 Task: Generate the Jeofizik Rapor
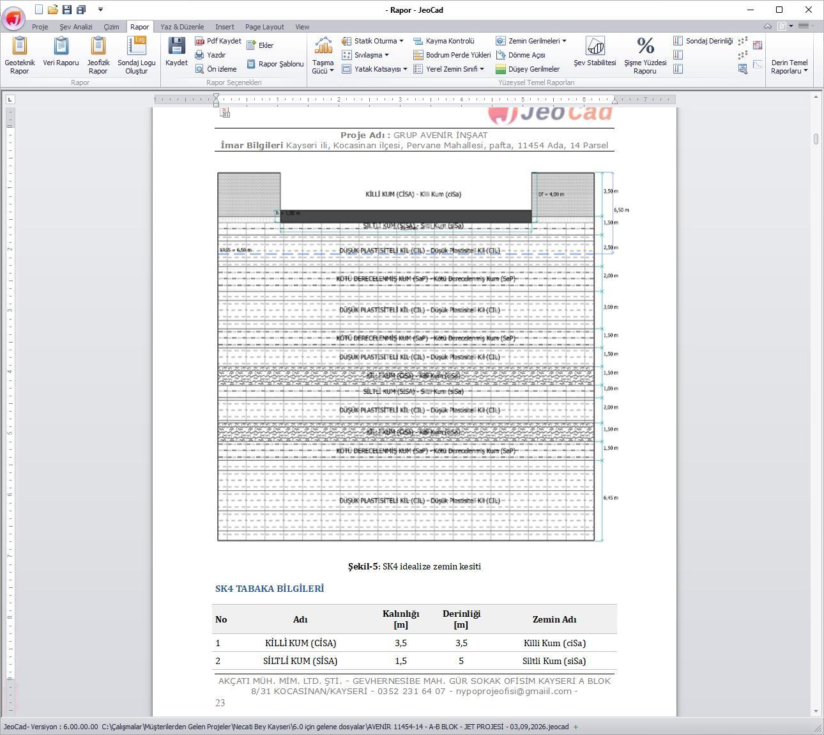point(98,55)
